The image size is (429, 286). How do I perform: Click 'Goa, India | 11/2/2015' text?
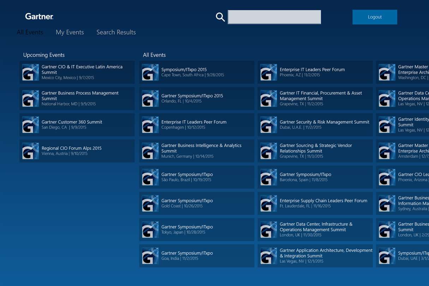click(180, 258)
